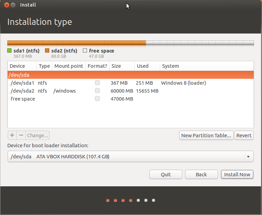
Task: Click the /windows mount point cell
Action: (x=64, y=91)
